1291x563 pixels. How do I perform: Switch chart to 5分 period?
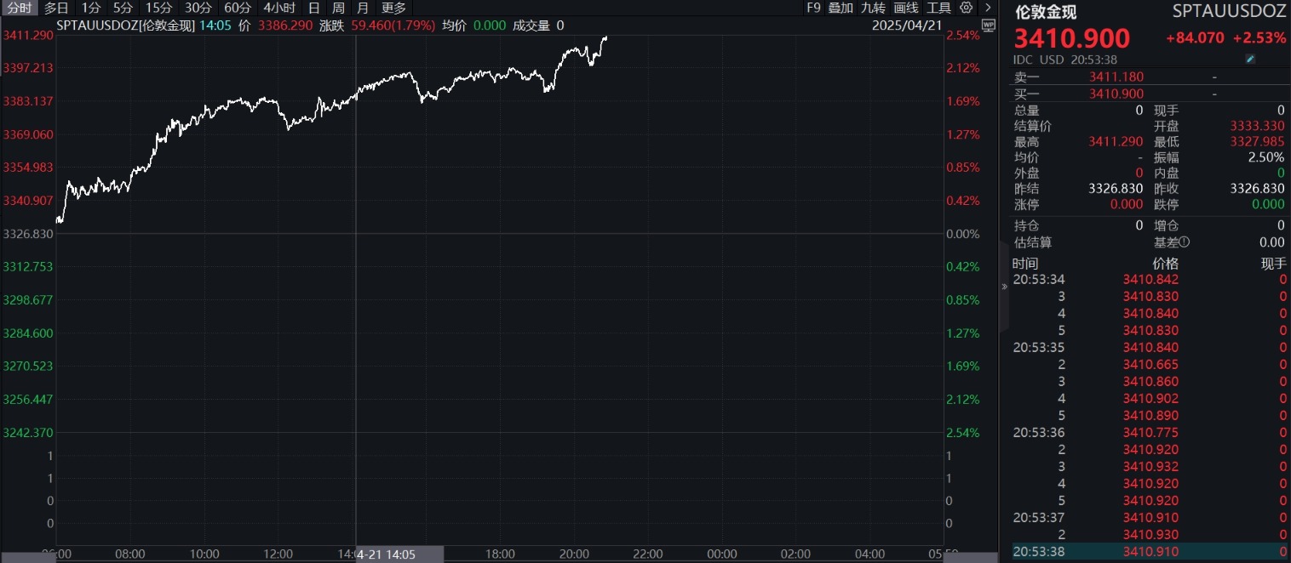click(x=123, y=8)
